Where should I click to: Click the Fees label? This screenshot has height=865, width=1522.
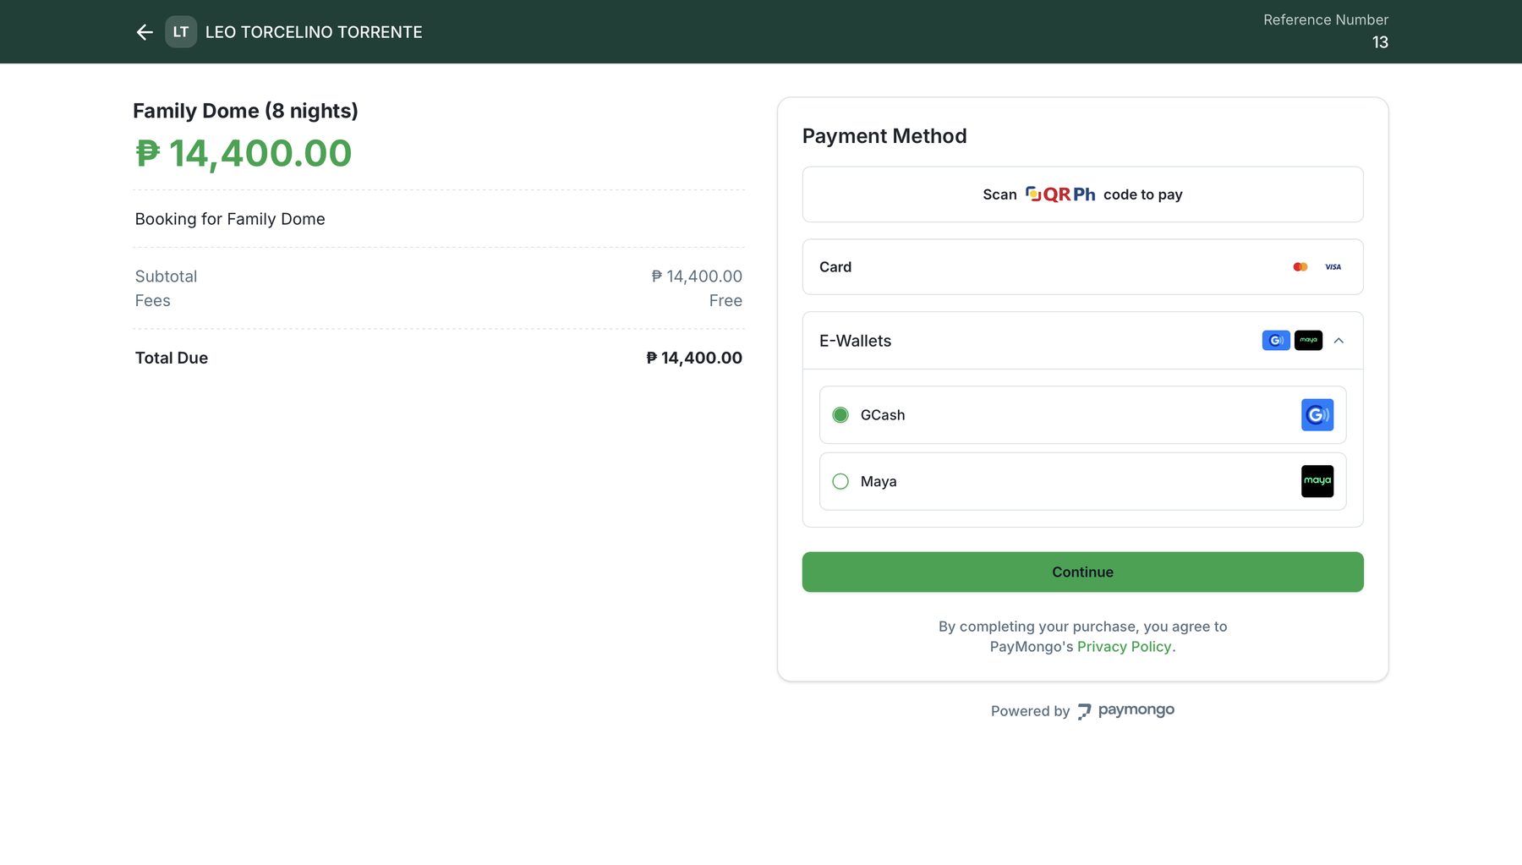pos(153,301)
